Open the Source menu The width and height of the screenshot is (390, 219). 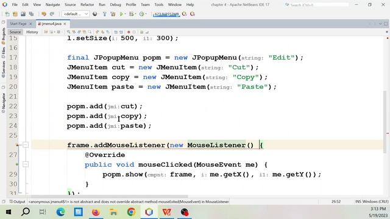pyautogui.click(x=70, y=4)
